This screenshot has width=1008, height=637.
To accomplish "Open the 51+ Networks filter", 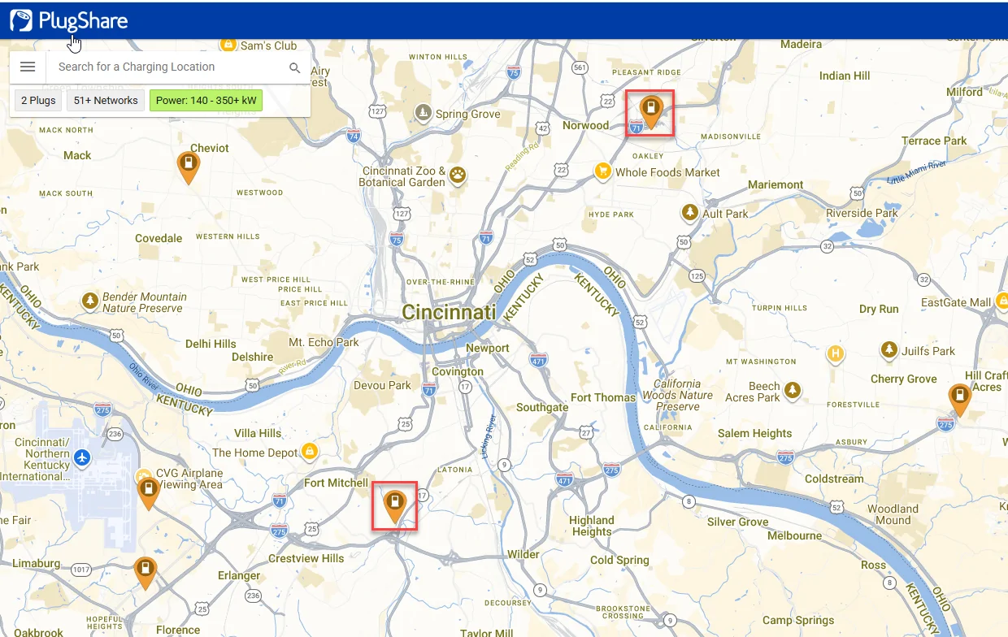I will pyautogui.click(x=106, y=101).
